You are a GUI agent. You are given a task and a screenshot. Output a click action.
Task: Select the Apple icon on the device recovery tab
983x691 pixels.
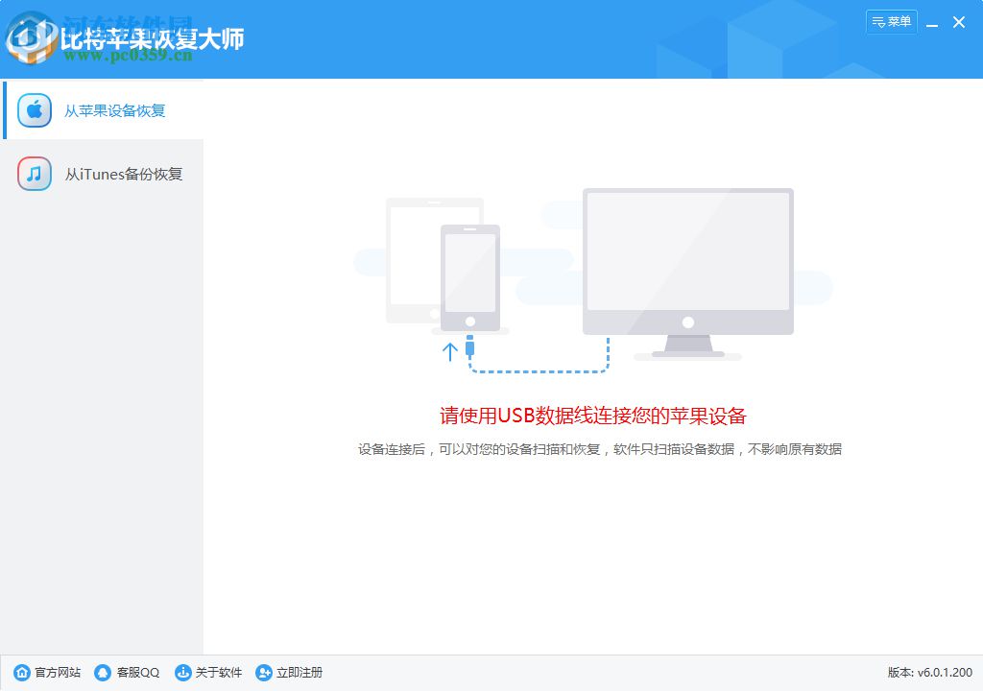[34, 109]
